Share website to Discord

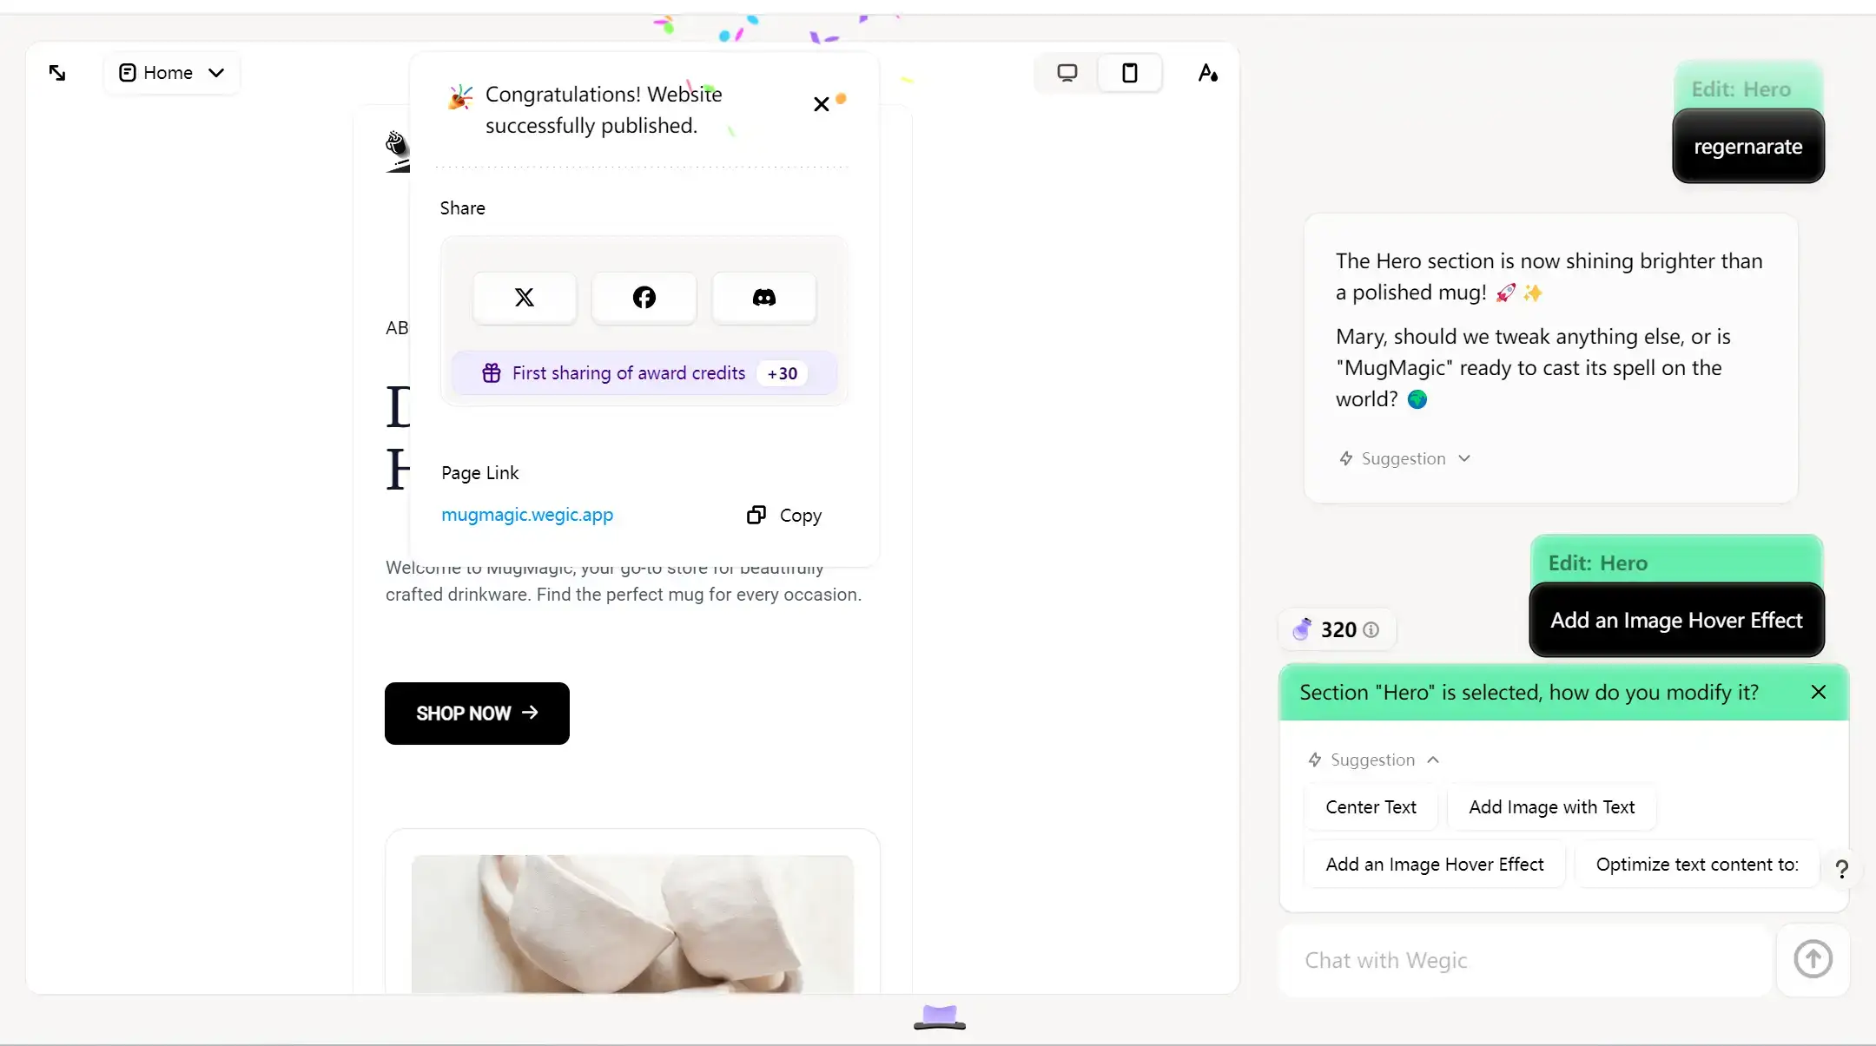pos(764,296)
